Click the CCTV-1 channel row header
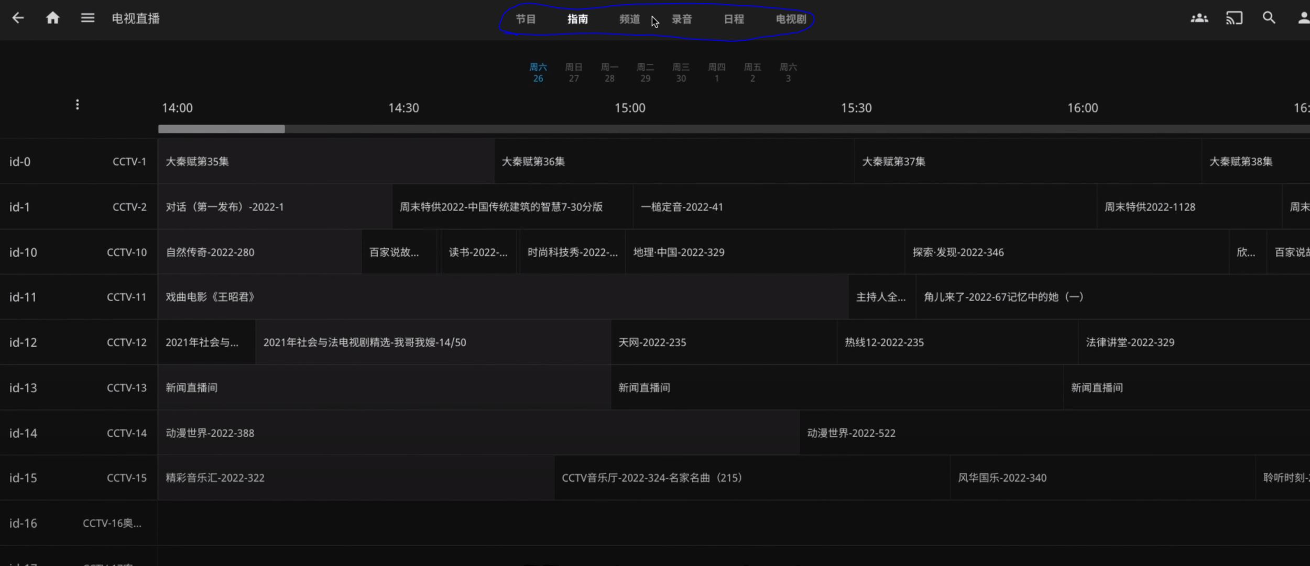Image resolution: width=1310 pixels, height=566 pixels. tap(79, 162)
